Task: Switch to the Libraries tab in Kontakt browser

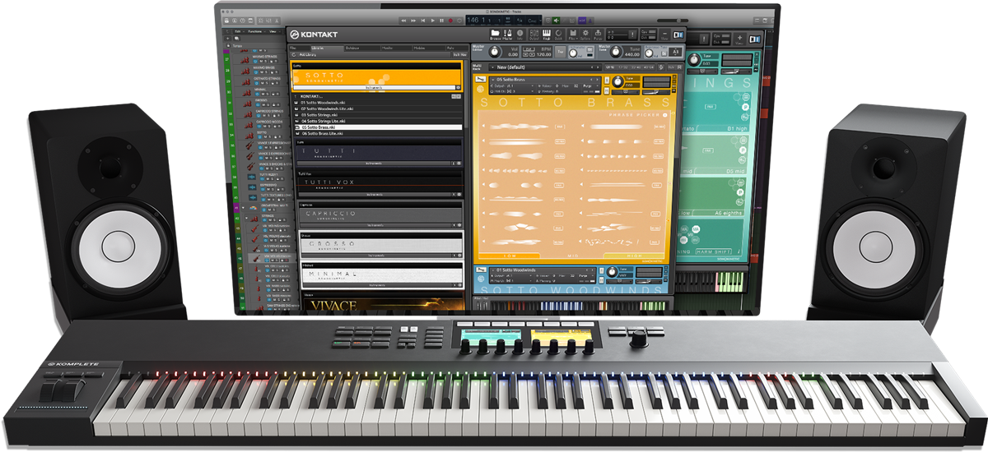Action: point(327,48)
